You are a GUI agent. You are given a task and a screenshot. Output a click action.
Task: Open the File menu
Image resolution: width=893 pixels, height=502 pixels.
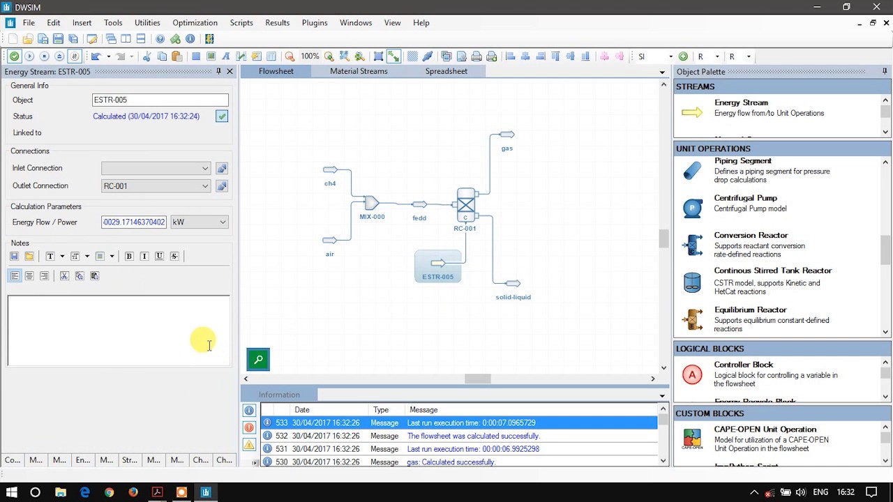pyautogui.click(x=29, y=23)
